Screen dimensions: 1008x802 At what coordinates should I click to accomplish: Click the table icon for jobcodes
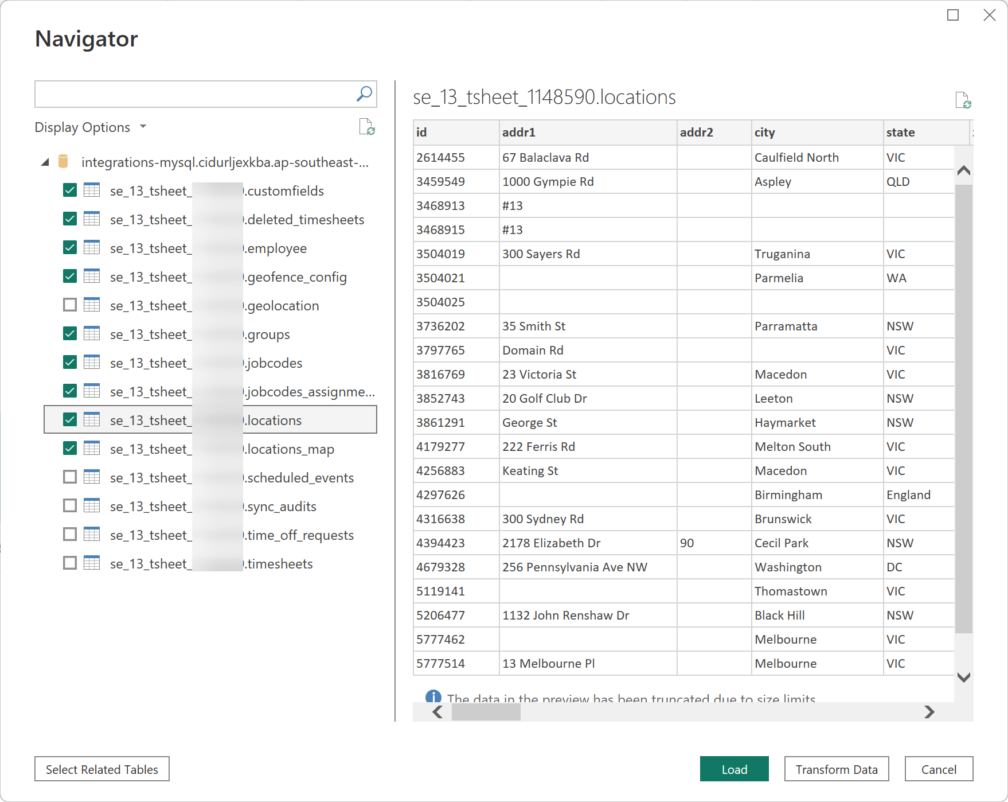92,363
